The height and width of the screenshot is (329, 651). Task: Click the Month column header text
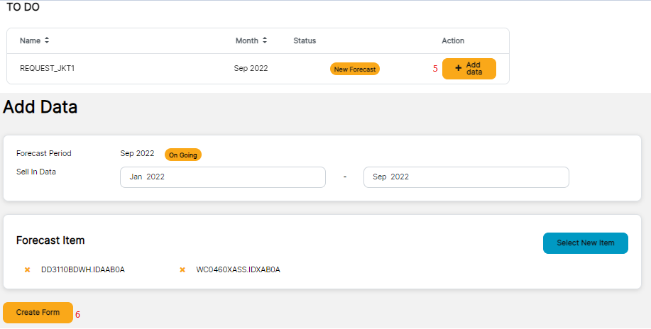246,40
